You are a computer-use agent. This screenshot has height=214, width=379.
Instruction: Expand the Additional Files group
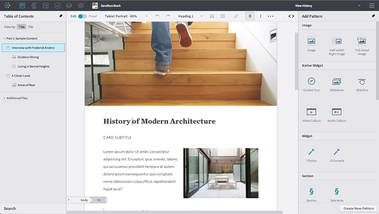4,98
